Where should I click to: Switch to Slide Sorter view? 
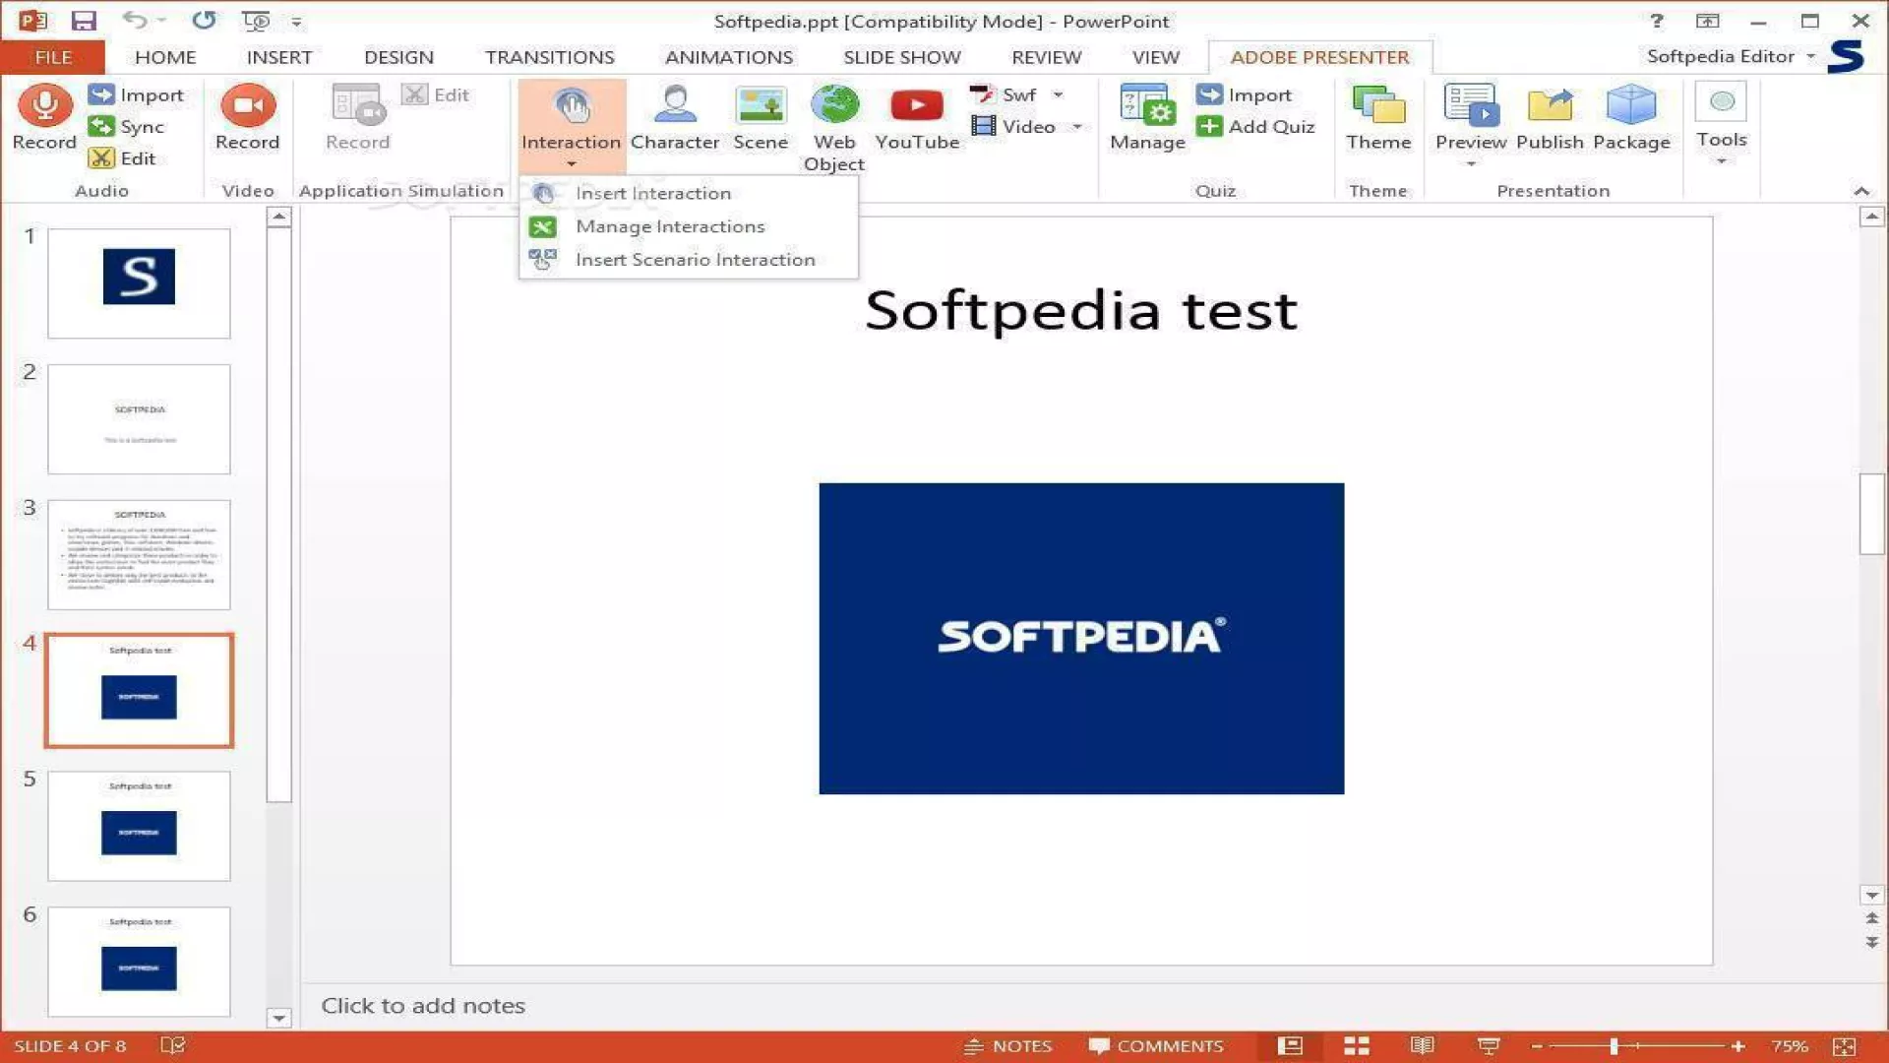(1357, 1046)
